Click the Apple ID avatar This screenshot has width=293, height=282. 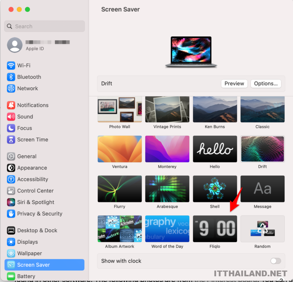click(15, 45)
